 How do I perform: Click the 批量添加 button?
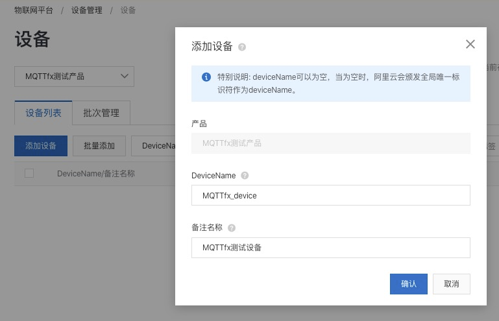(x=99, y=146)
